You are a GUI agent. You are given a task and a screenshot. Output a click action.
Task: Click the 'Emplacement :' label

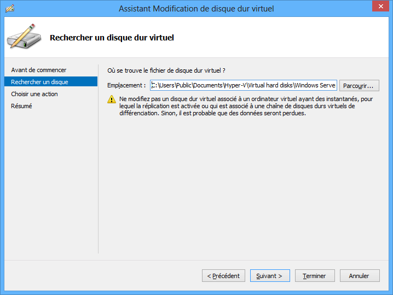click(x=126, y=85)
